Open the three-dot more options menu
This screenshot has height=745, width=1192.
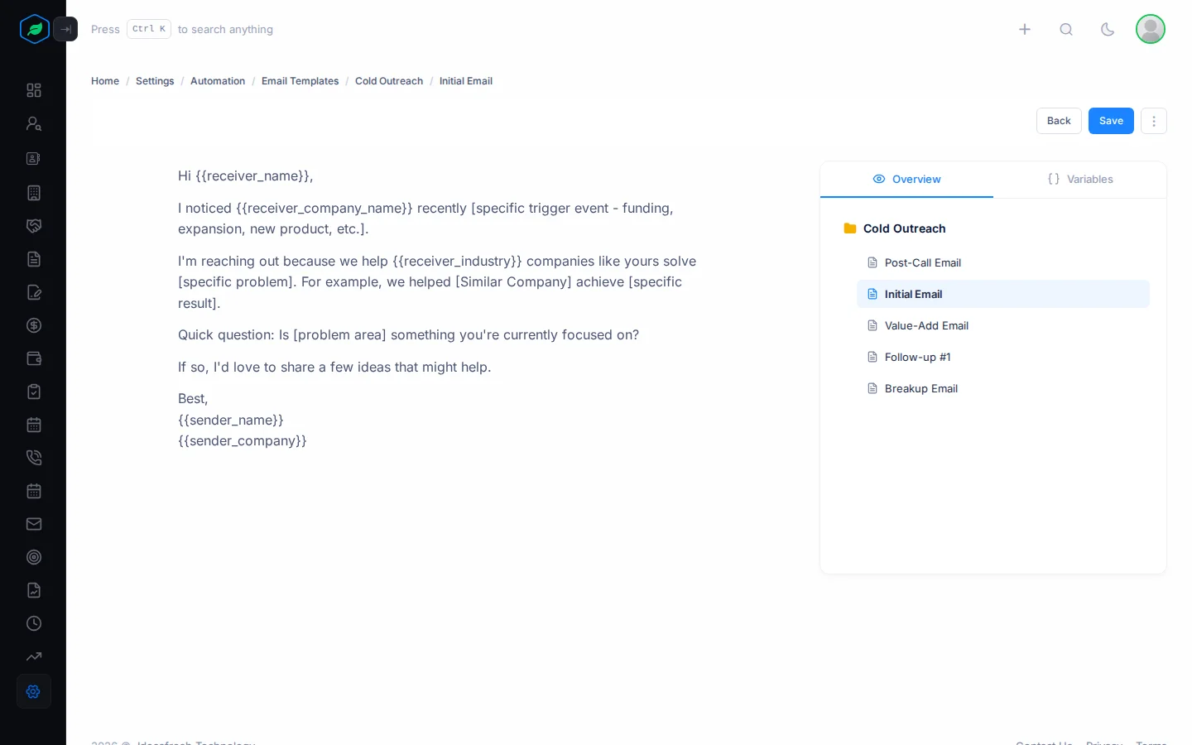tap(1154, 121)
